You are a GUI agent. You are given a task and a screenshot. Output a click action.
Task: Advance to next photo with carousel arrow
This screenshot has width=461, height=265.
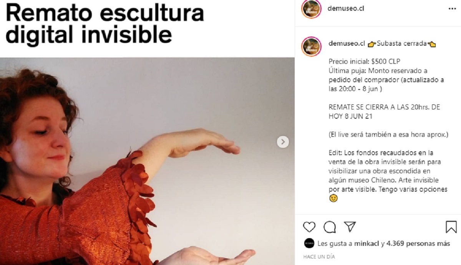click(x=283, y=142)
